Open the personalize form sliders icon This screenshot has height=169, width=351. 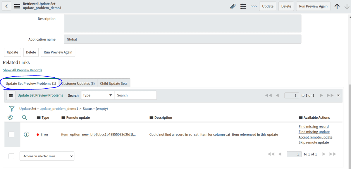[x=243, y=6]
